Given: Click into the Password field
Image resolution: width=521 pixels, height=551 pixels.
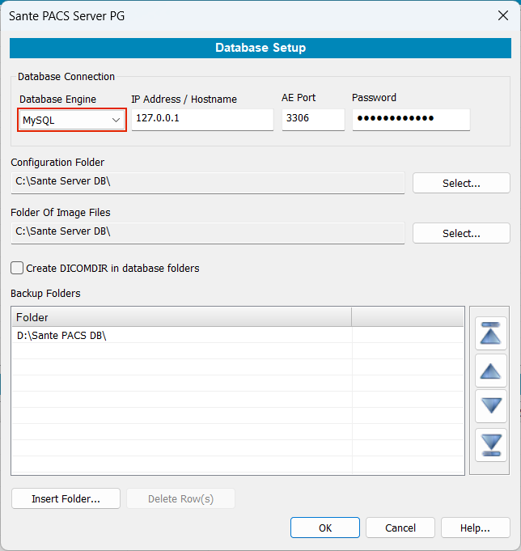Looking at the screenshot, I should click(411, 120).
